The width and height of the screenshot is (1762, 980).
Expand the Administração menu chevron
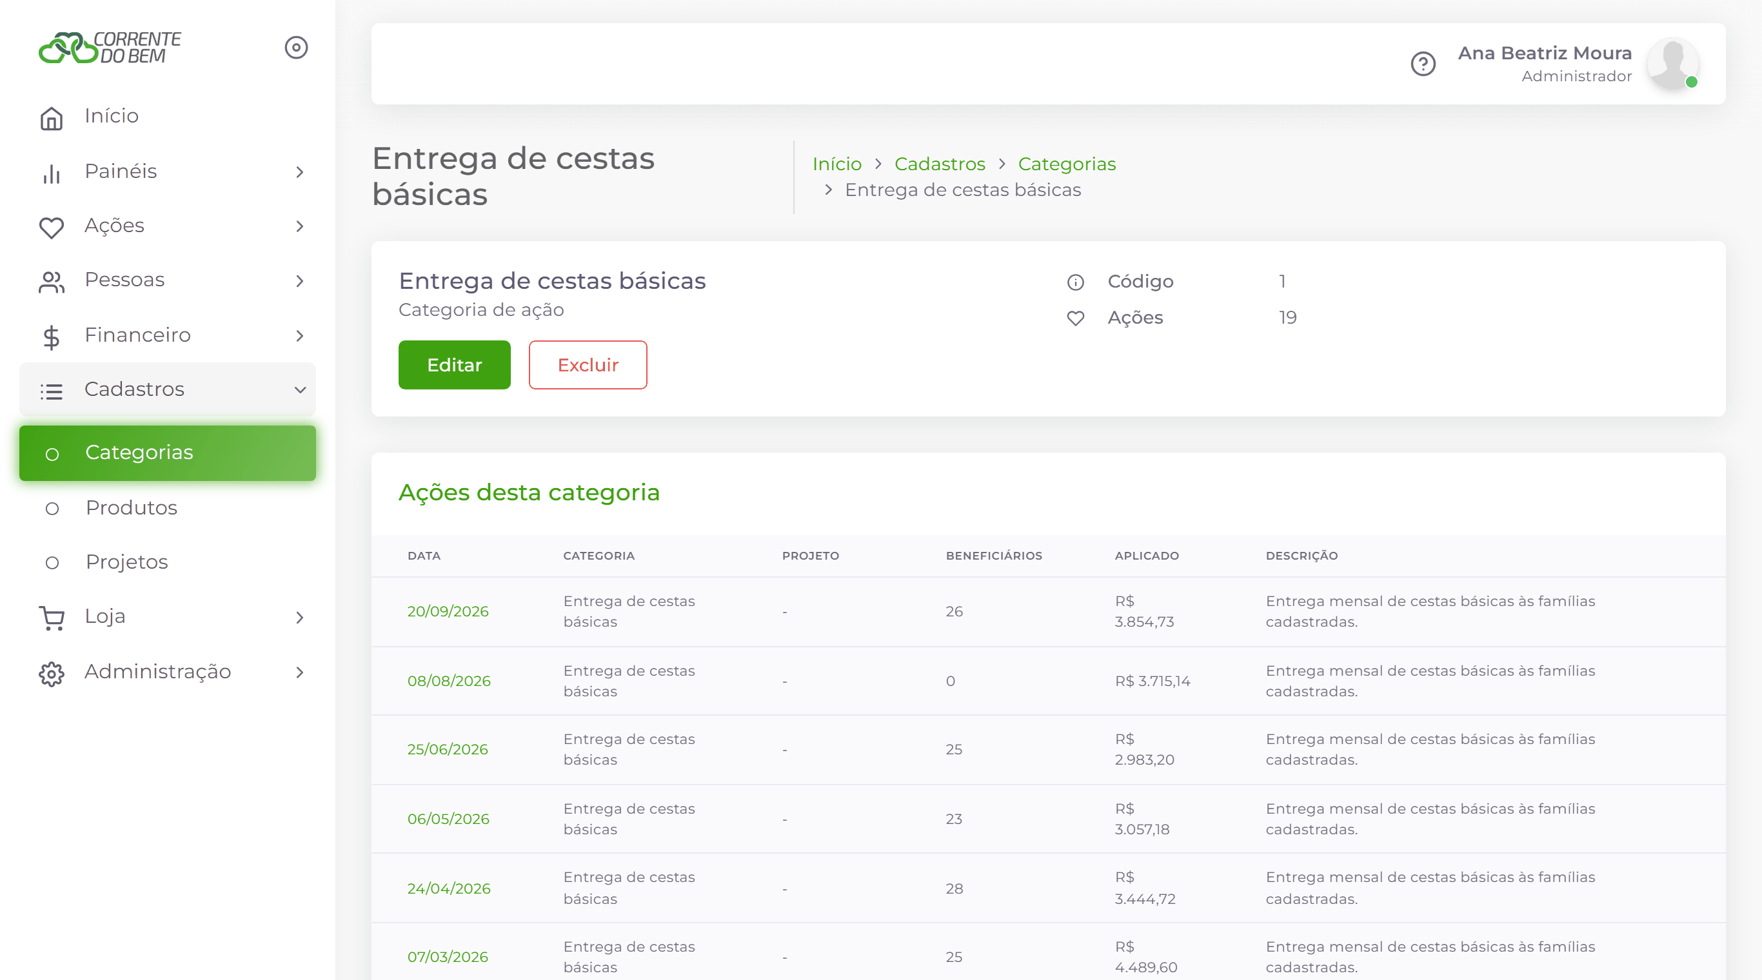coord(300,672)
